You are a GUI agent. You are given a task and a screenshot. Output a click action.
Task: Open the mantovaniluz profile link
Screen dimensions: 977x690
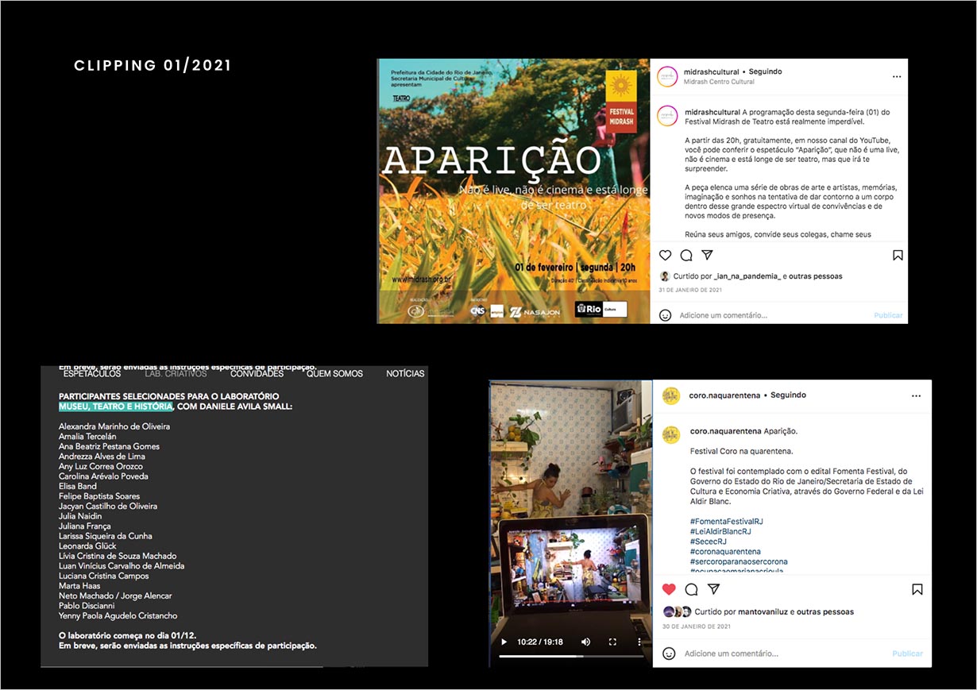click(x=763, y=612)
